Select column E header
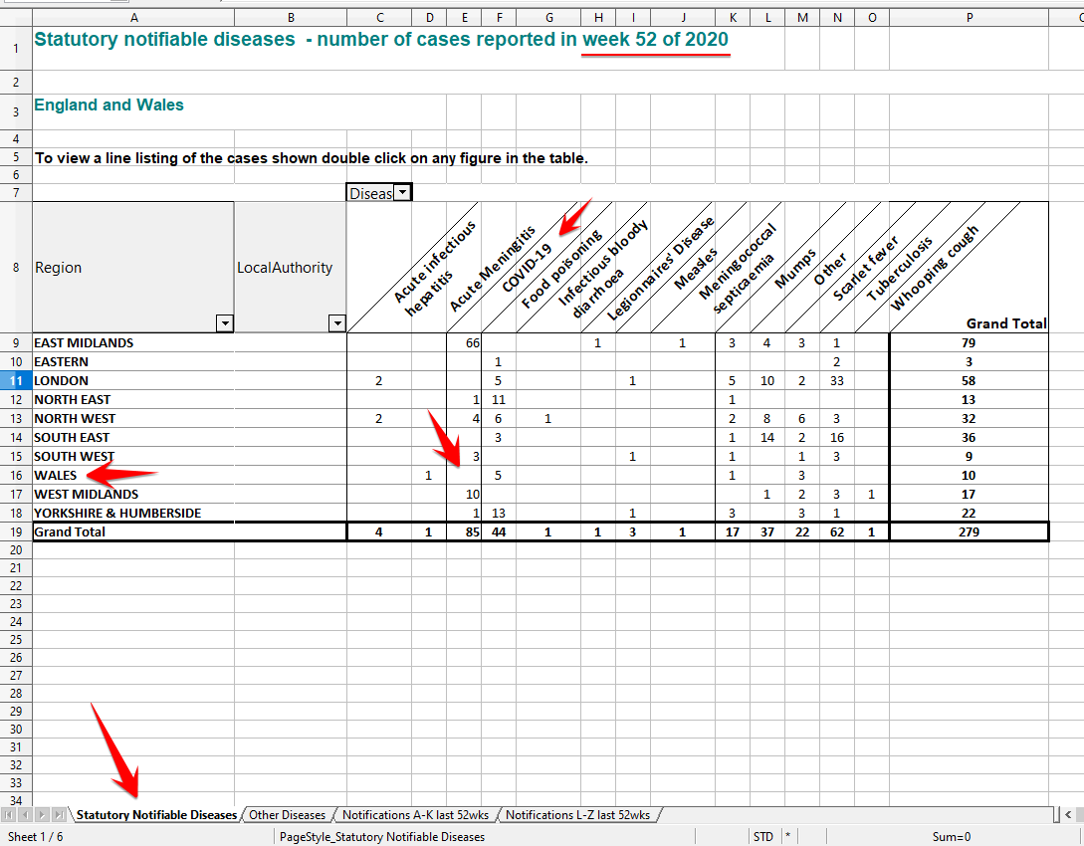1084x846 pixels. [464, 18]
